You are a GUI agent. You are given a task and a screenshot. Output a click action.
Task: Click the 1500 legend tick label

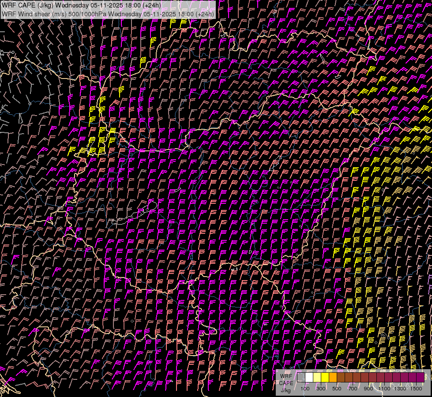416,389
